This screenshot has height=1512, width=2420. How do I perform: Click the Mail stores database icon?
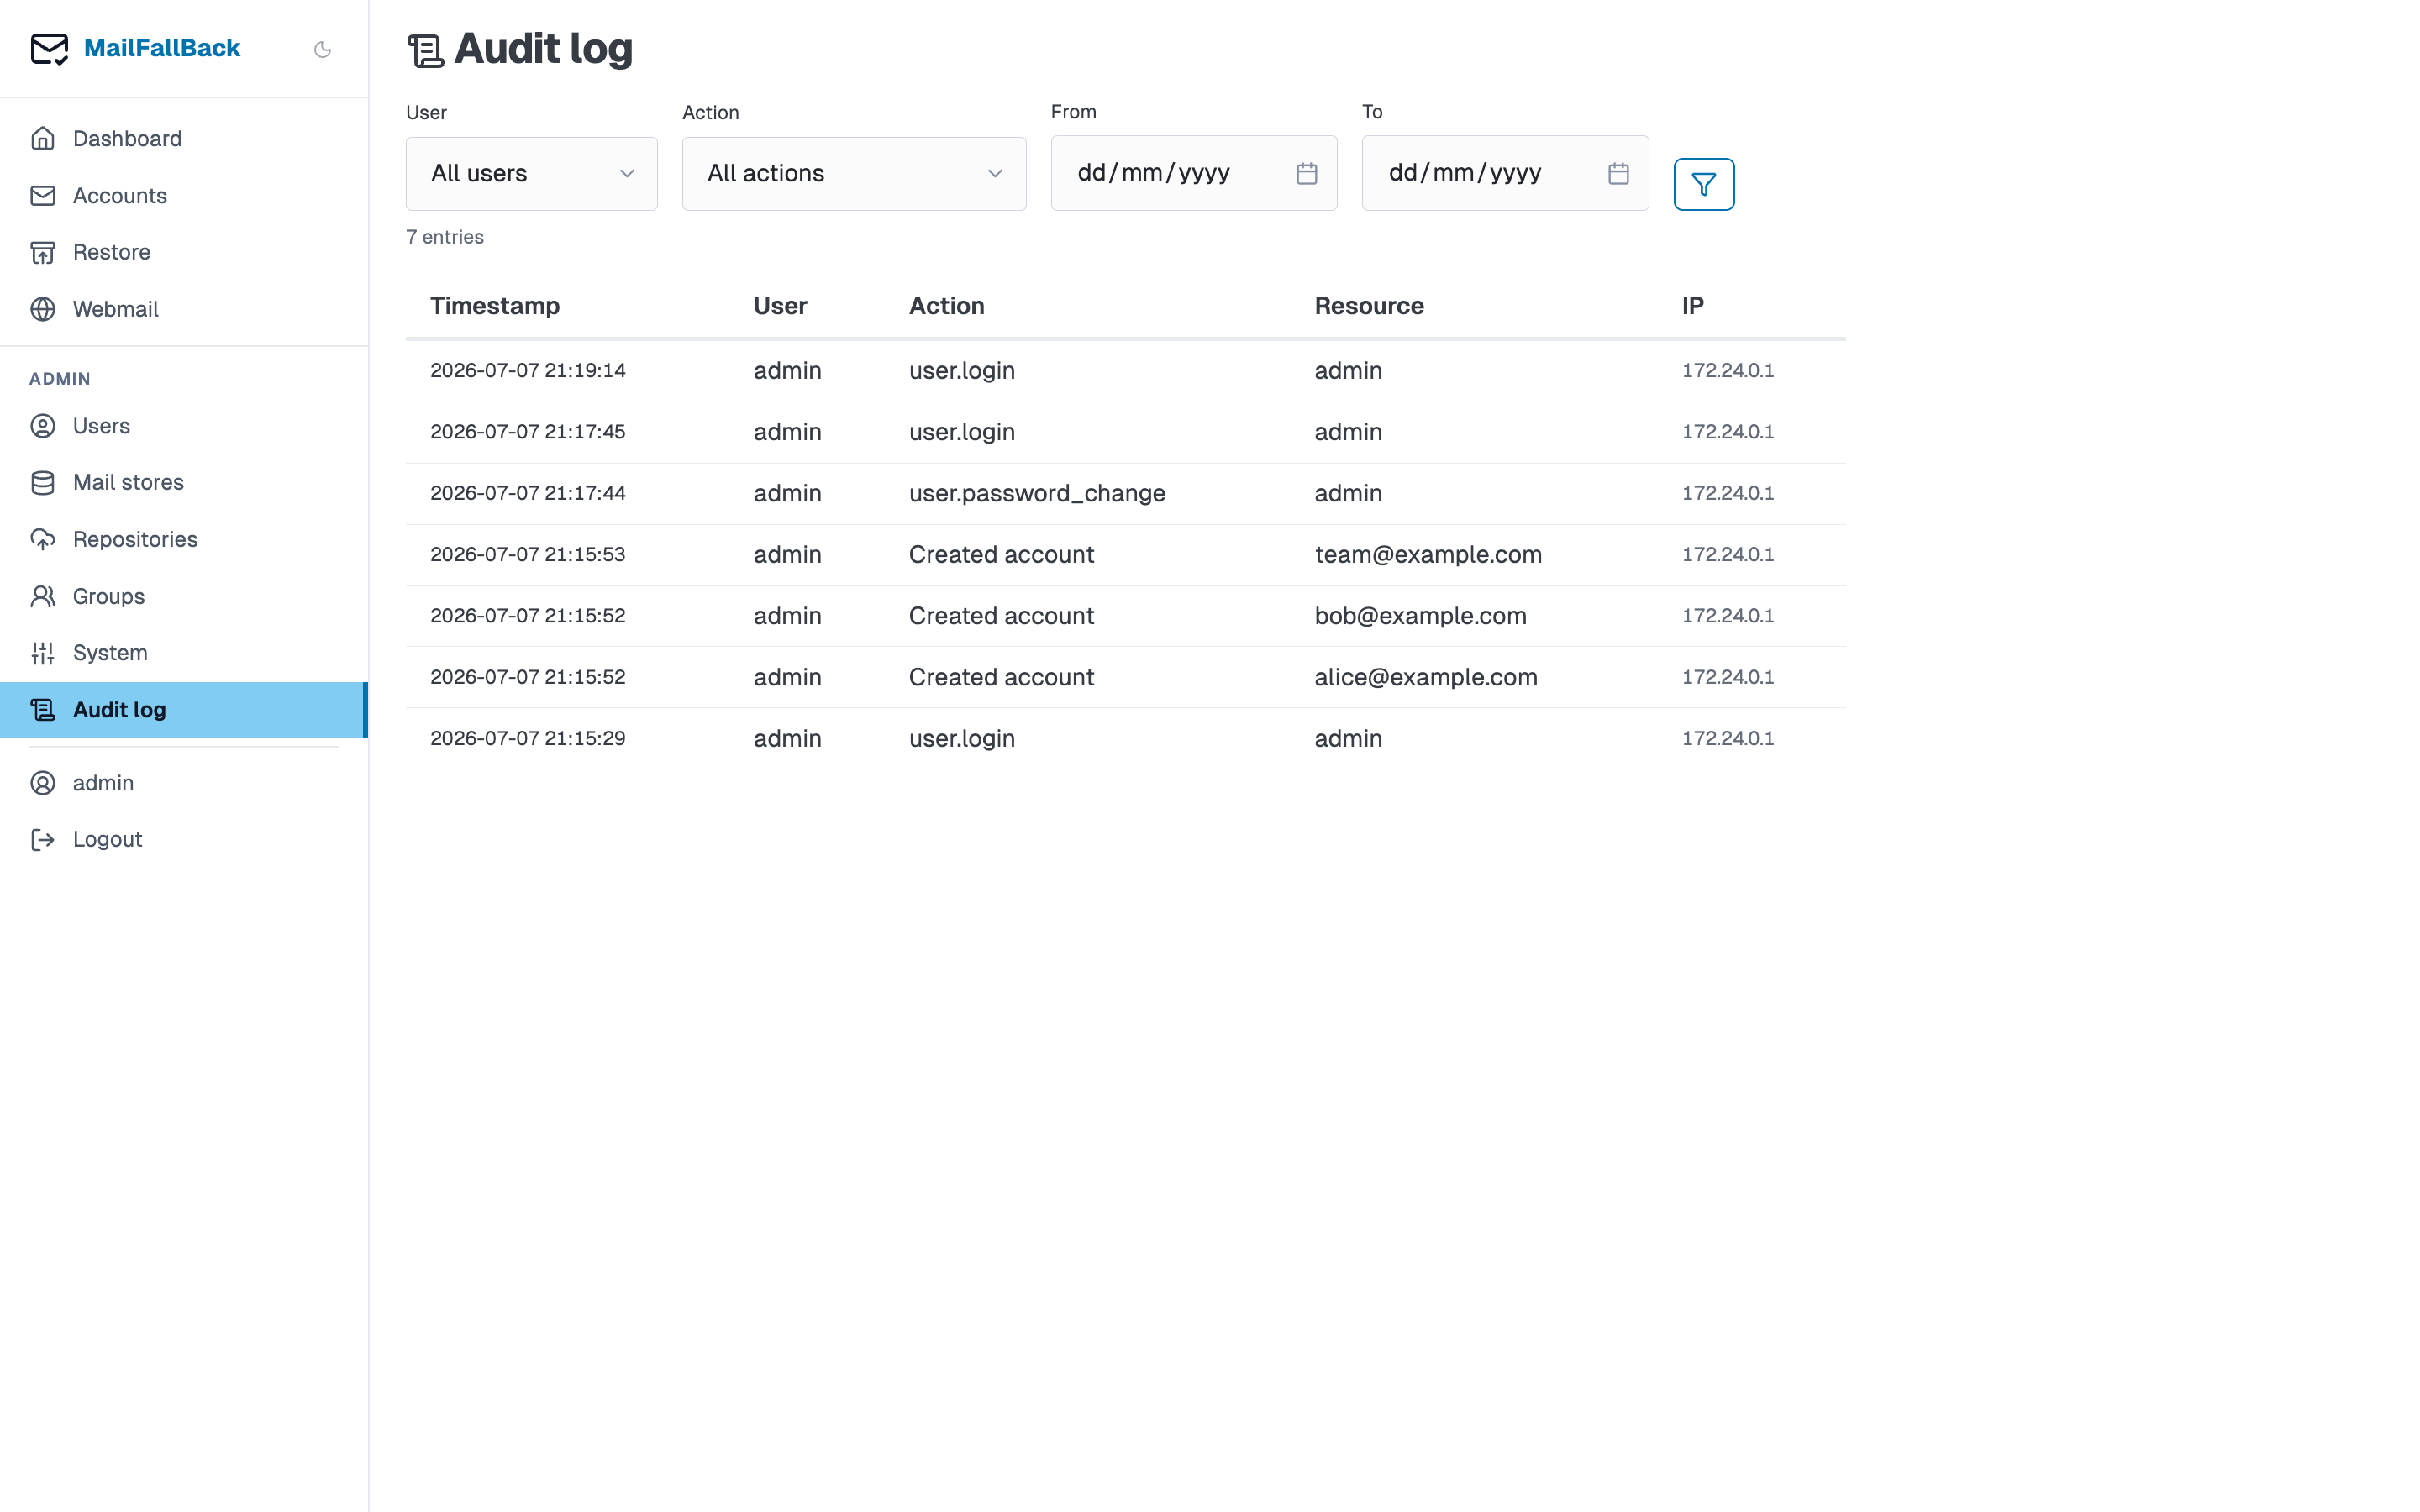tap(43, 482)
